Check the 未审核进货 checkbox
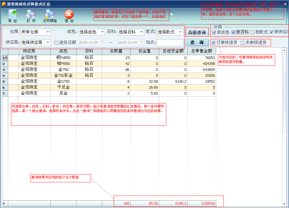Image resolution: width=289 pixels, height=208 pixels. coord(242,43)
